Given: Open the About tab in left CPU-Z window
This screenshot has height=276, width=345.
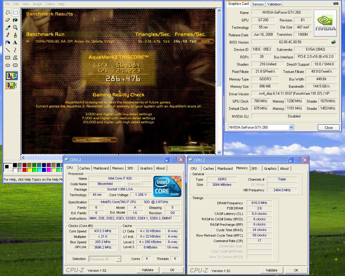Looking at the screenshot, I should (160, 168).
